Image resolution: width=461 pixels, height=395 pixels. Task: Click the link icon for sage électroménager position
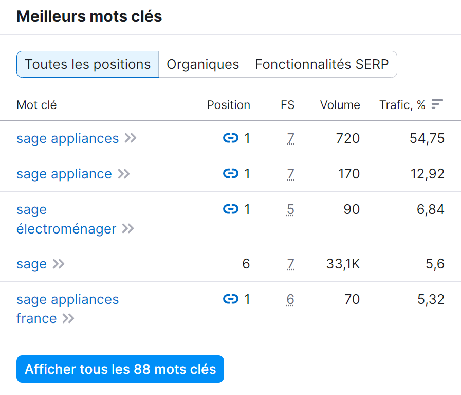pos(231,209)
